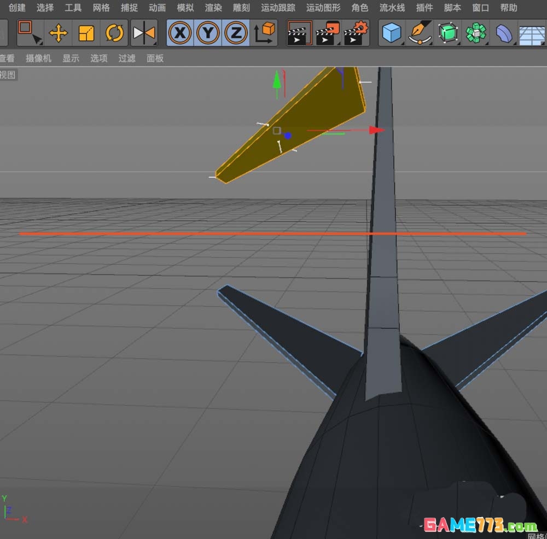
Task: Open the 帮助 menu
Action: point(509,8)
